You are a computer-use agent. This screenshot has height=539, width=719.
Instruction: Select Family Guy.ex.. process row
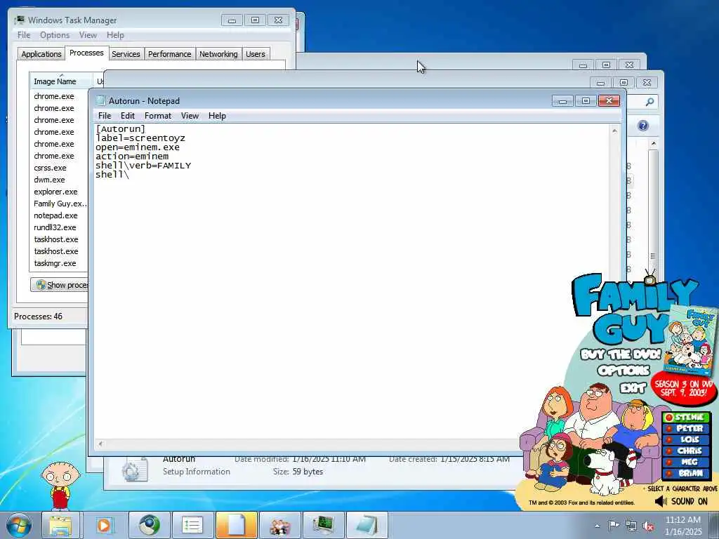point(59,204)
